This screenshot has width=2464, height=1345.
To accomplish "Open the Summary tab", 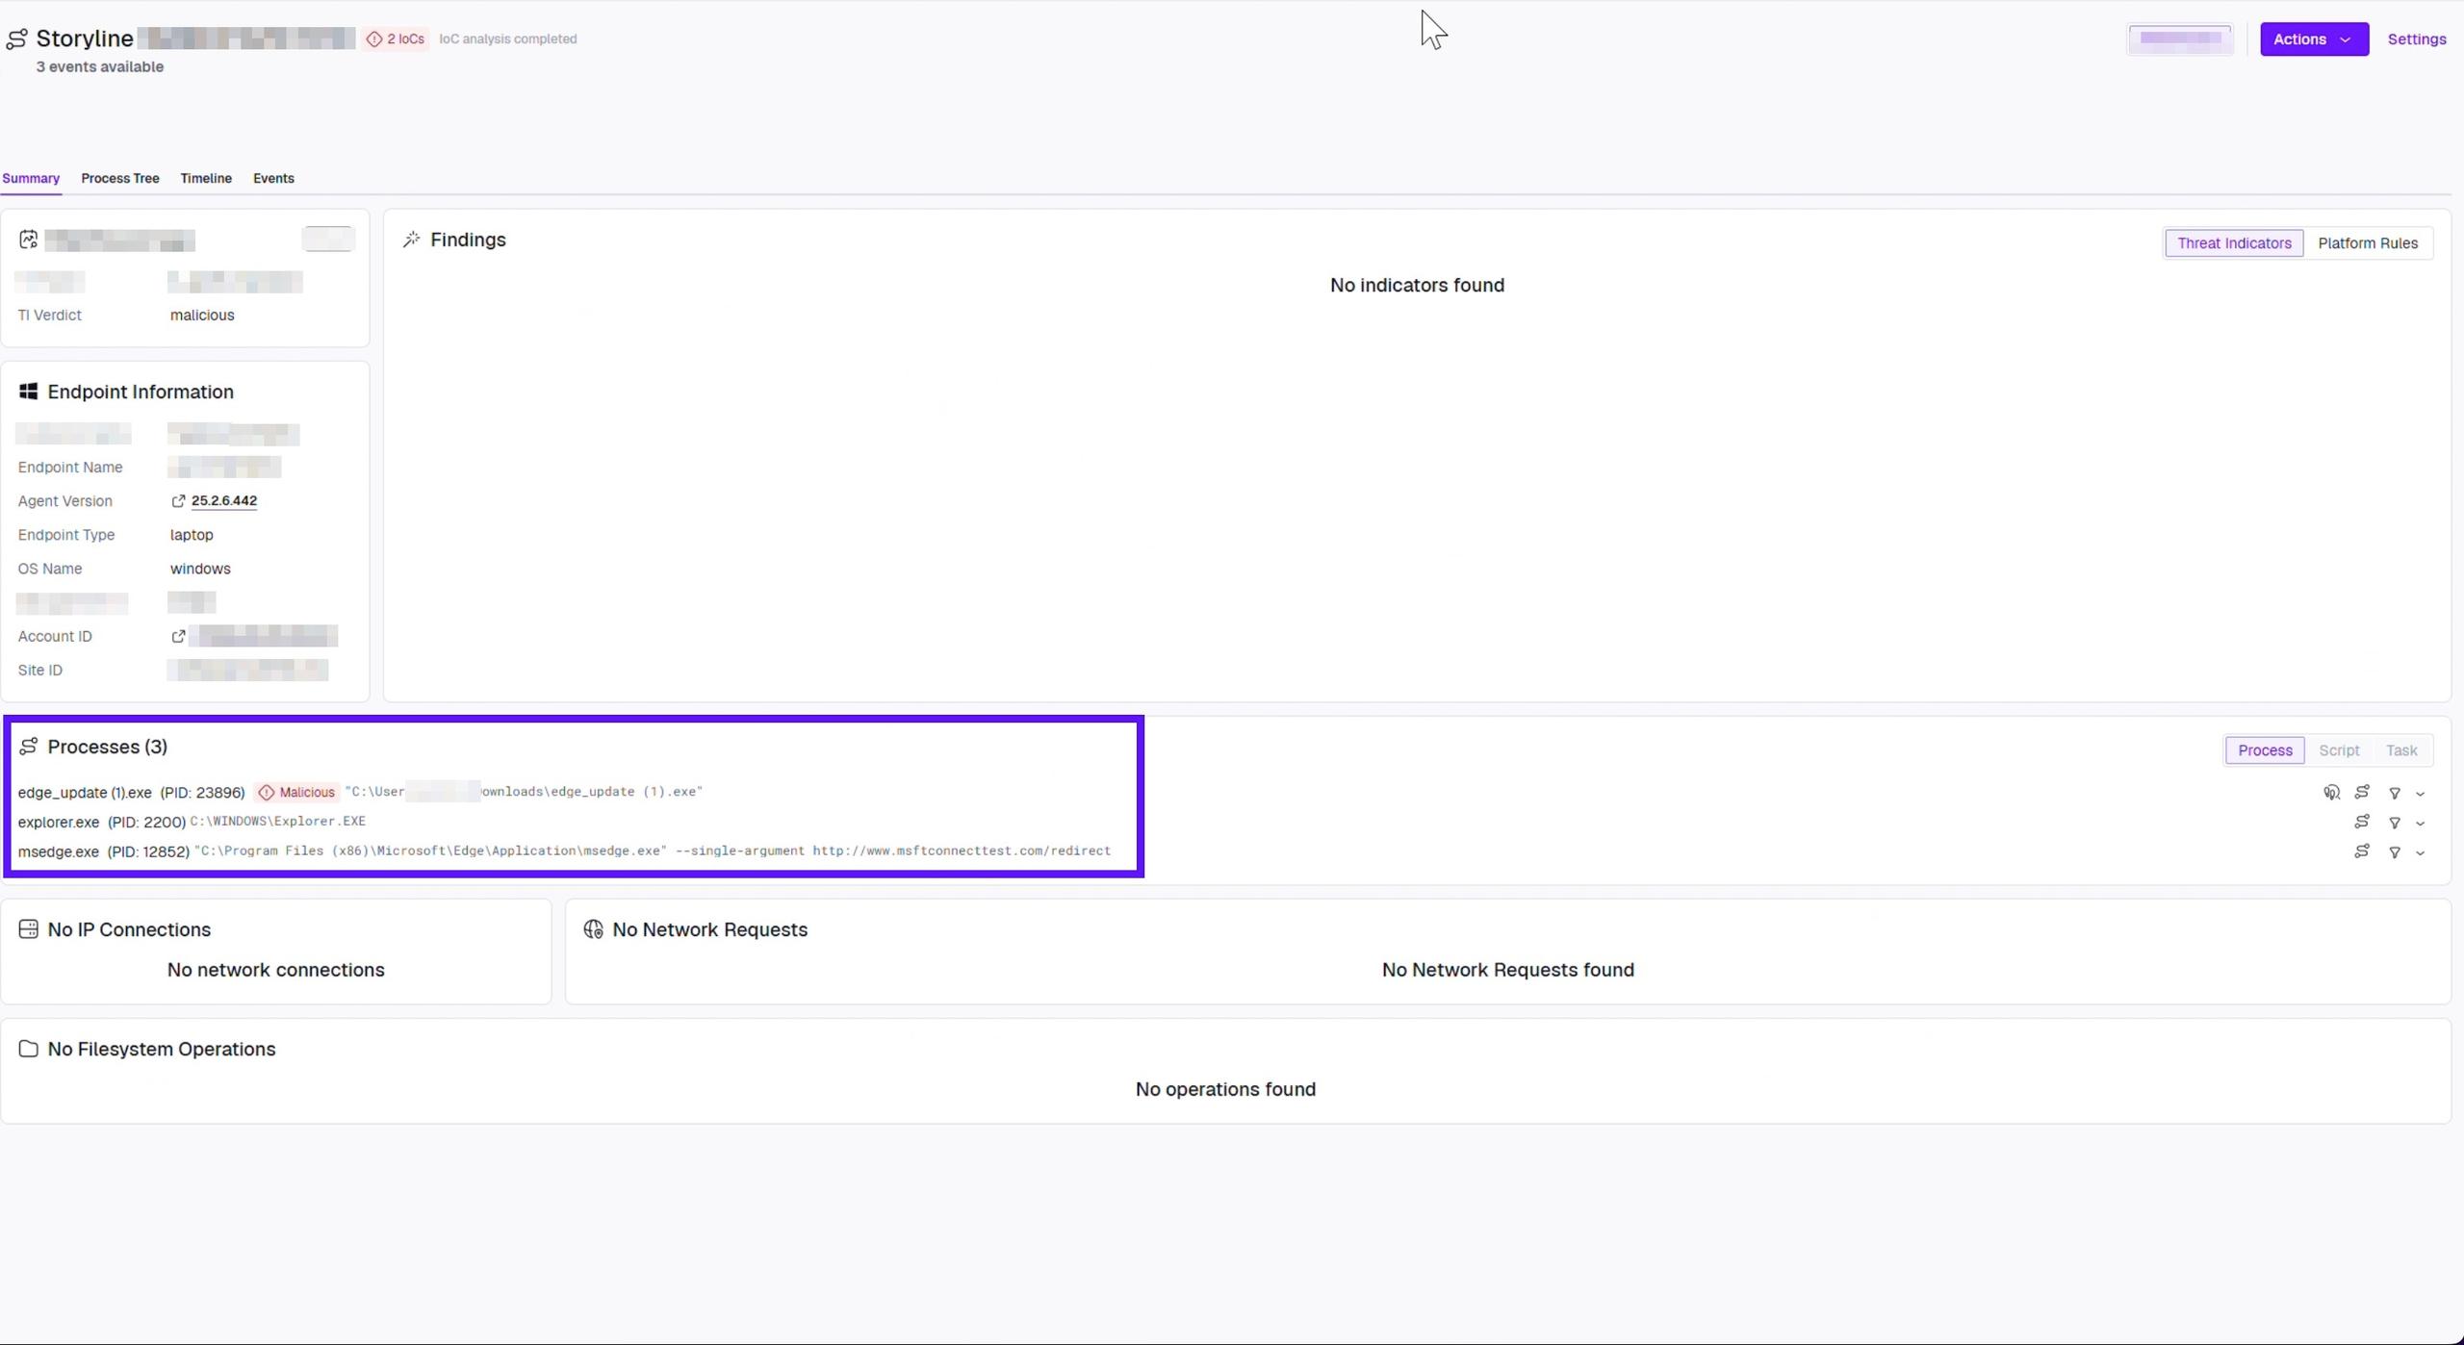I will [31, 179].
